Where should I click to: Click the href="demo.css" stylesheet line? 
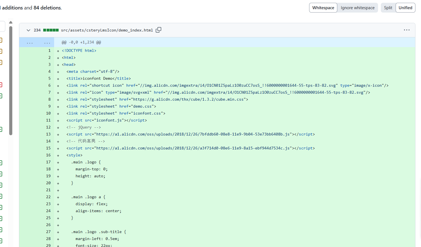[x=111, y=106]
